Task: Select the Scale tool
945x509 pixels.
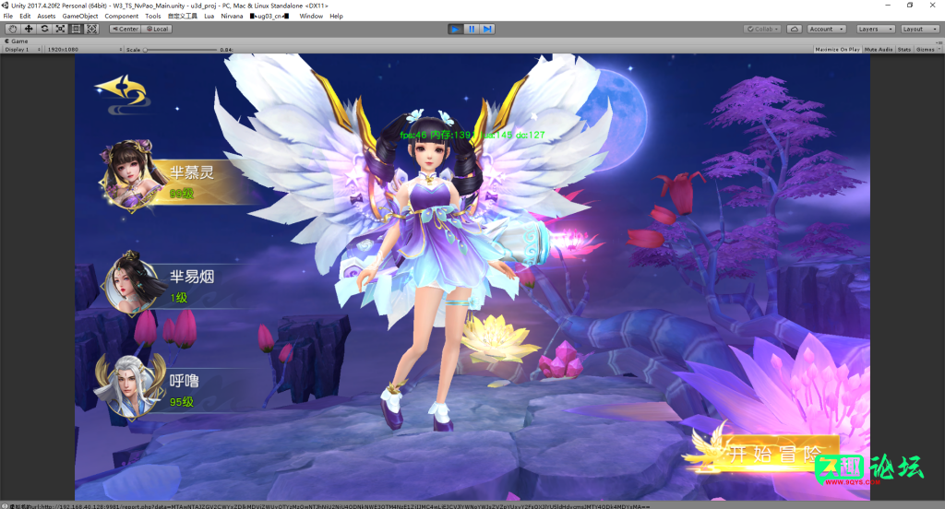Action: (60, 29)
